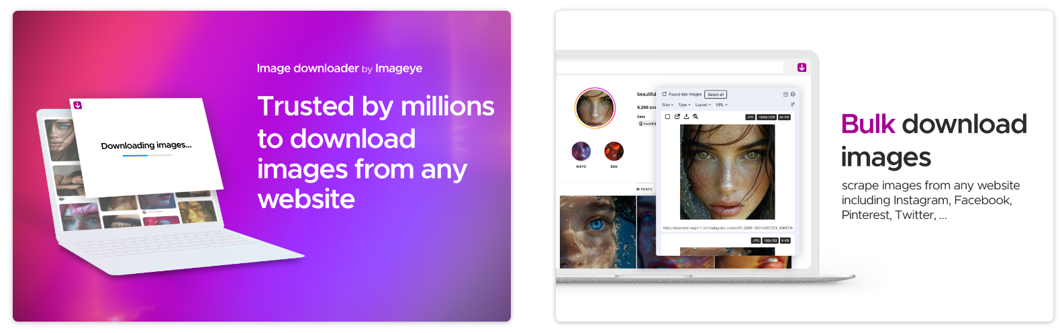The image size is (1062, 333).
Task: Click the Downloading images progress bar
Action: coord(147,155)
